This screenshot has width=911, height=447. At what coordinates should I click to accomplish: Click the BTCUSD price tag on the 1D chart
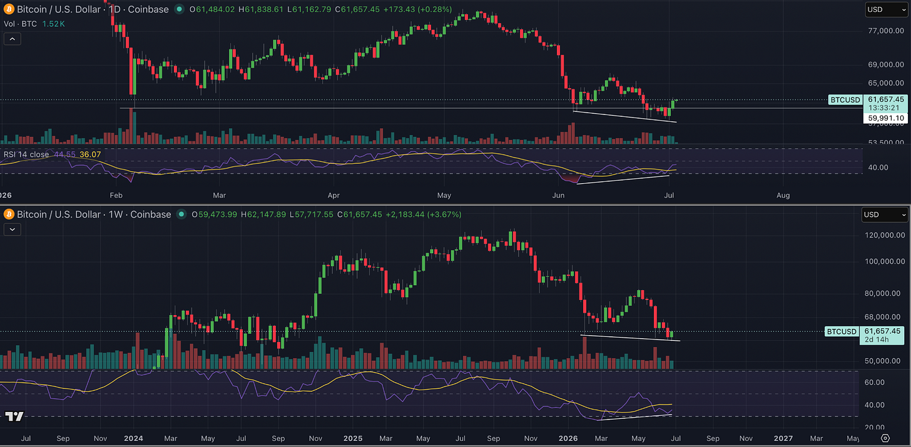pos(845,99)
